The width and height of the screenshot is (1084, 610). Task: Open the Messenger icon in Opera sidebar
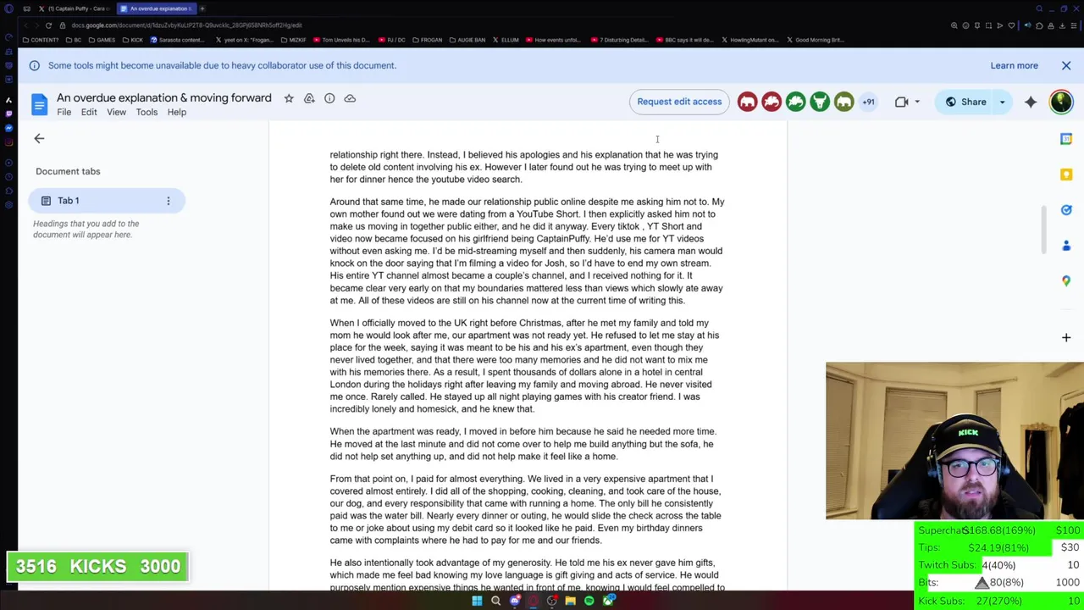click(8, 128)
